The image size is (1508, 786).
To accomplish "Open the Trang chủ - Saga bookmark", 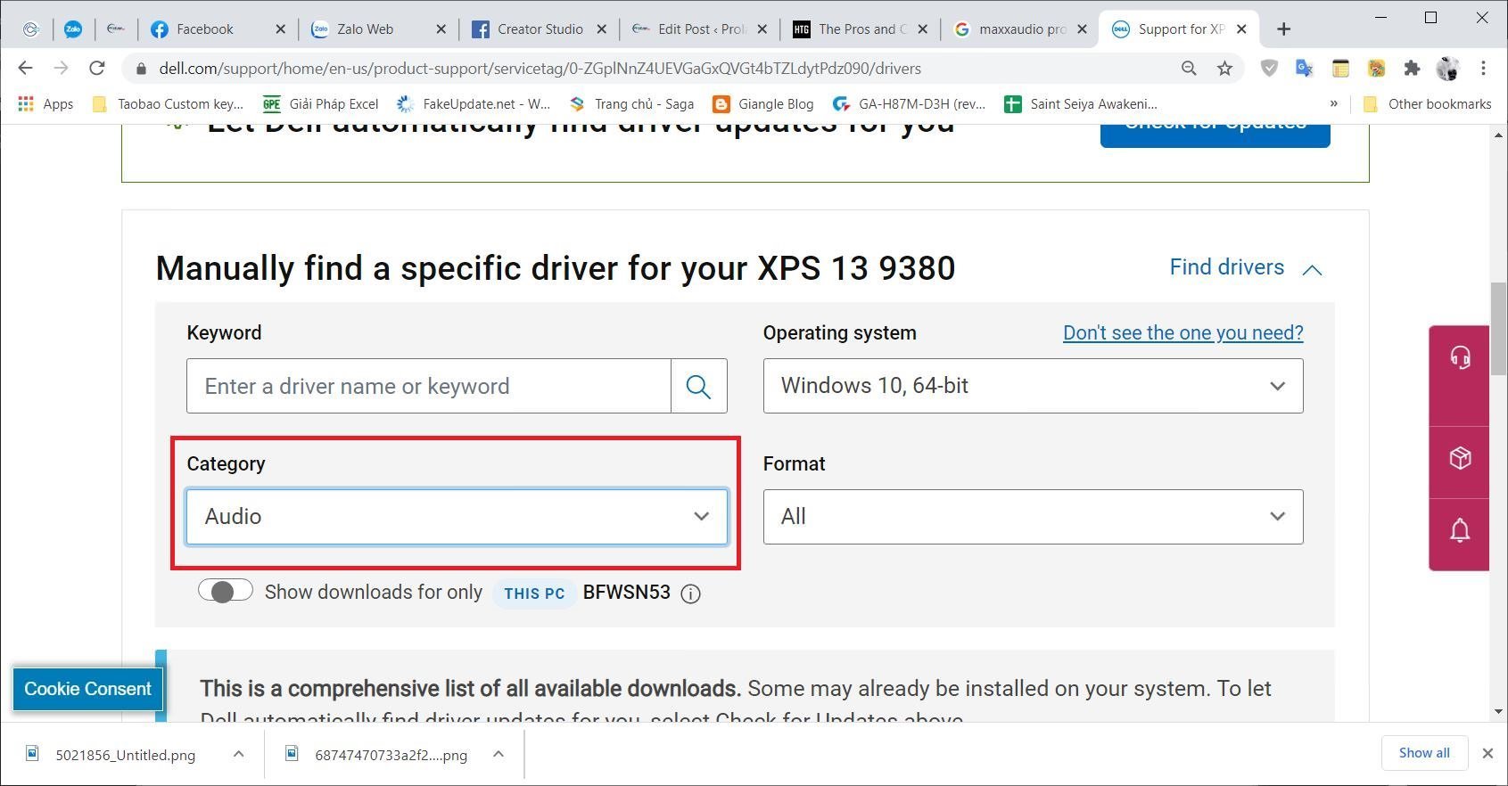I will [632, 104].
